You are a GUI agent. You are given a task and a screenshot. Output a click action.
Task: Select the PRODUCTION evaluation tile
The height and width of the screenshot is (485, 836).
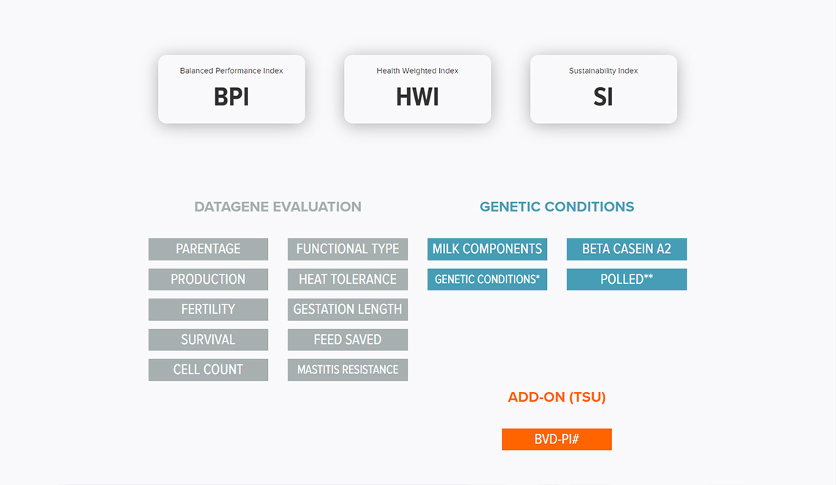pyautogui.click(x=208, y=279)
